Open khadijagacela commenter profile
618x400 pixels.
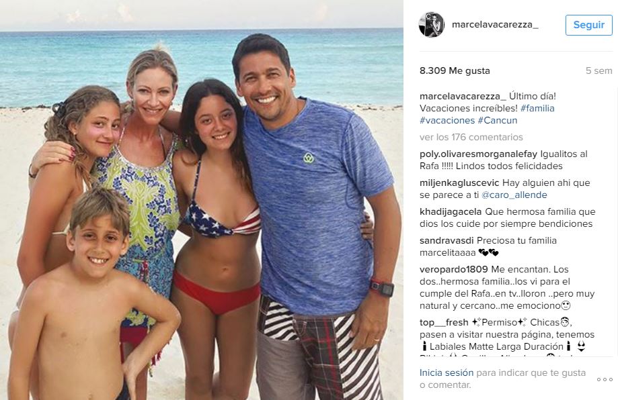(451, 211)
